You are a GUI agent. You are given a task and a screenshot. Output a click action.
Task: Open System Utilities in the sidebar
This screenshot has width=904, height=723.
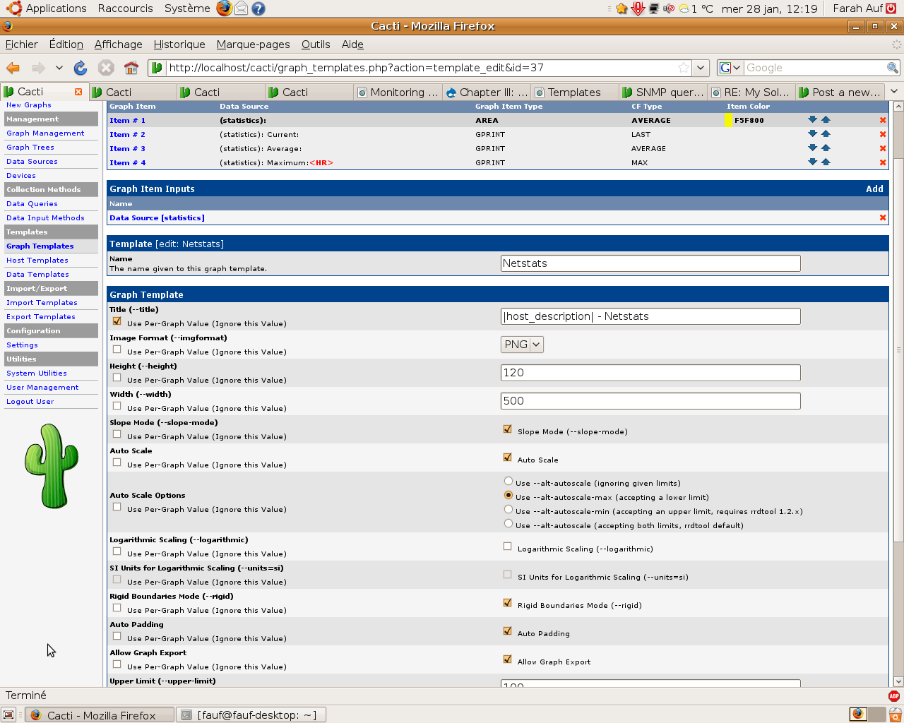[x=37, y=374]
